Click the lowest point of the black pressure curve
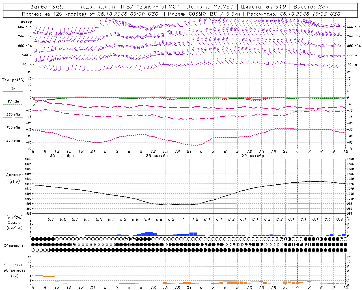This screenshot has height=290, width=362. click(x=185, y=205)
